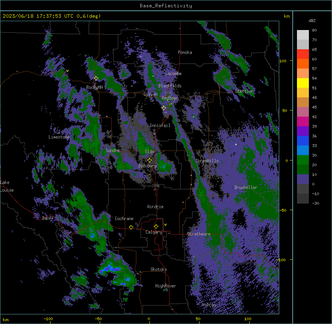Click the yellow diamond marker above the Calgary label
Image resolution: width=332 pixels, height=324 pixels.
tap(156, 227)
